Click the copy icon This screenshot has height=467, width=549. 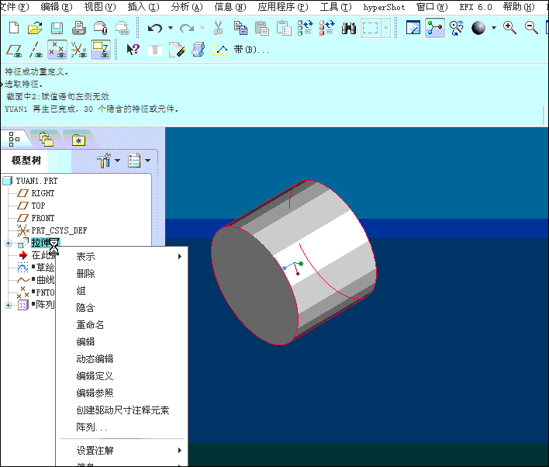(x=240, y=28)
